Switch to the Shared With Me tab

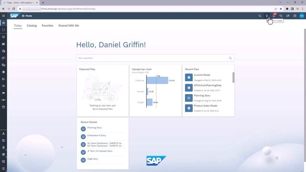(69, 25)
